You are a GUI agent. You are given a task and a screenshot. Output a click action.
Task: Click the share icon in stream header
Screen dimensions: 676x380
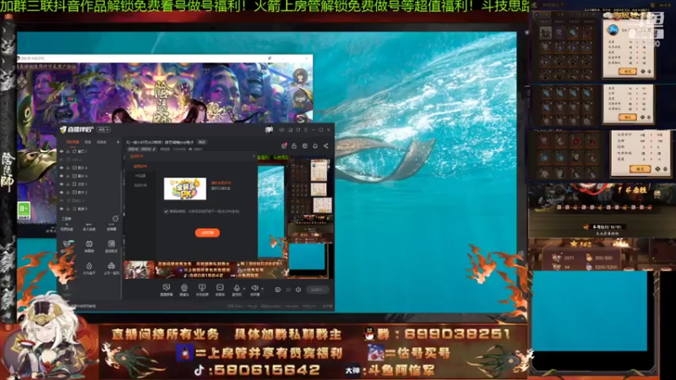pyautogui.click(x=326, y=145)
